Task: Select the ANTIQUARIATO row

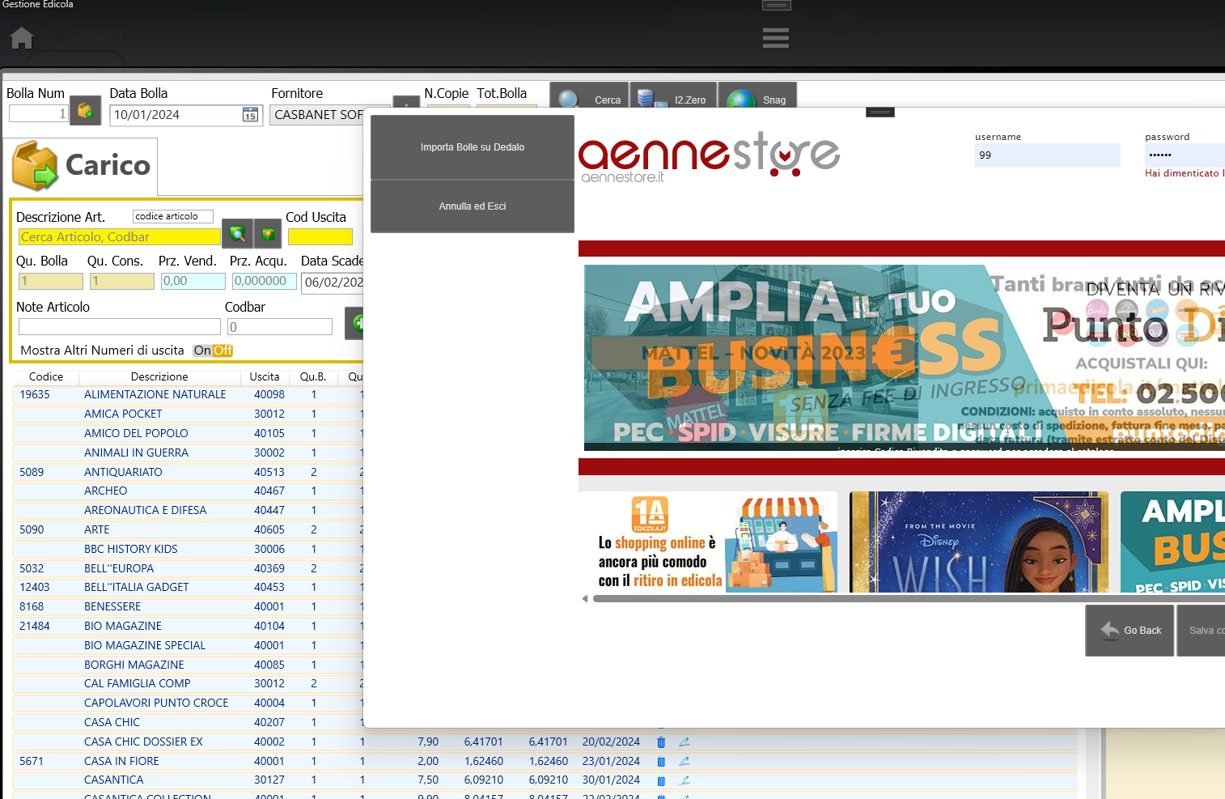Action: (x=188, y=472)
